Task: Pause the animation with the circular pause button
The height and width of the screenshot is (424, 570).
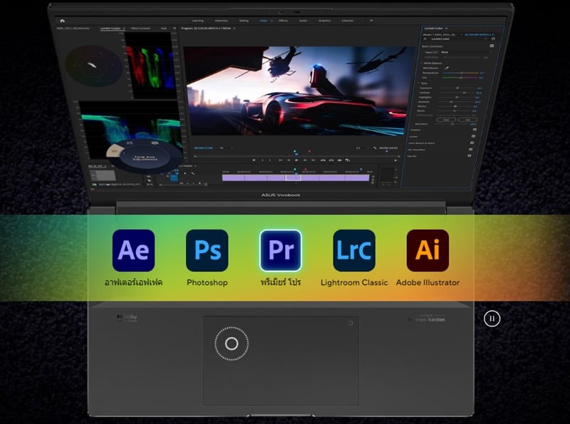Action: coord(492,319)
